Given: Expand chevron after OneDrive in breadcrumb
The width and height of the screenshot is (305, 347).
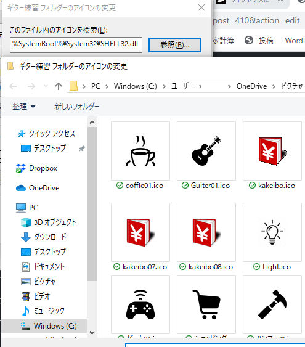Looking at the screenshot, I should pyautogui.click(x=274, y=86).
